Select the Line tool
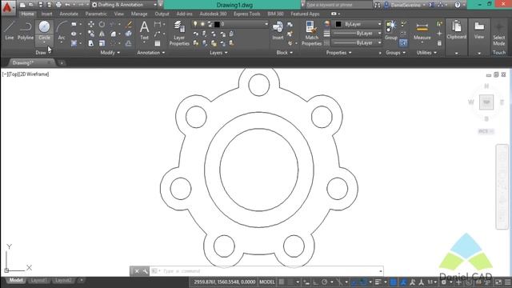 tap(9, 30)
